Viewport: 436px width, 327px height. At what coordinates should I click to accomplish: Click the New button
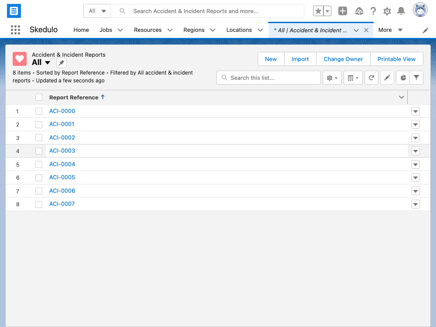[x=271, y=59]
